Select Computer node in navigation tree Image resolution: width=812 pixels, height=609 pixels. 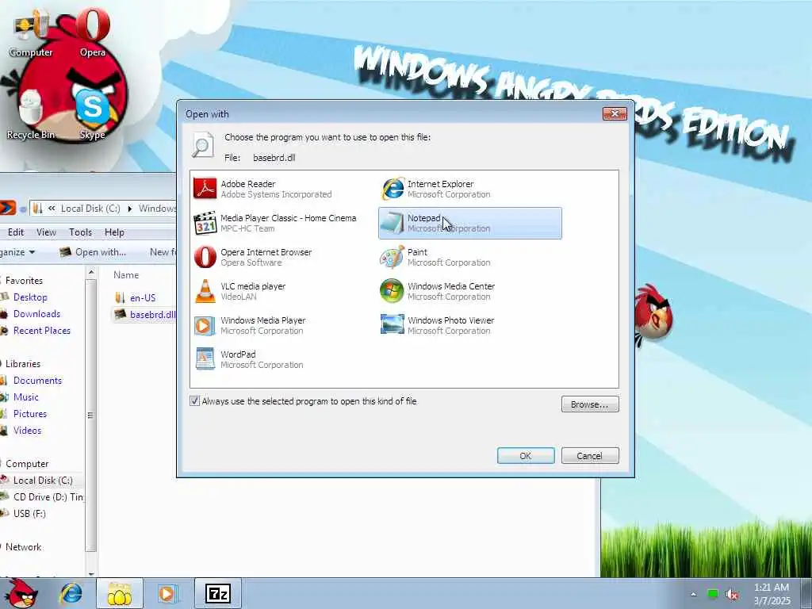[27, 463]
